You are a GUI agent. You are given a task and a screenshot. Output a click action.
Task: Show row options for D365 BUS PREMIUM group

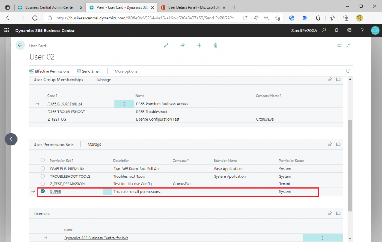click(x=124, y=104)
